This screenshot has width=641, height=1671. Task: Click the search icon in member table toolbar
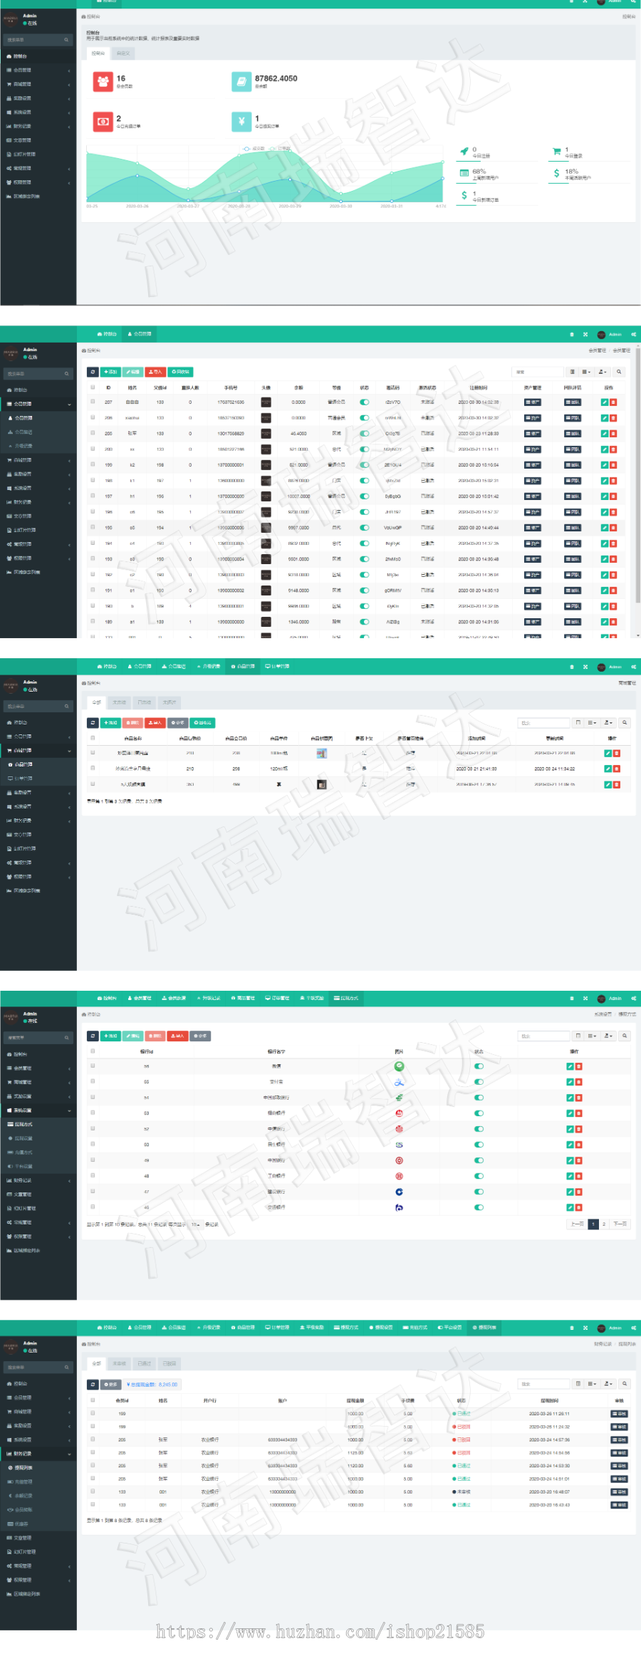[619, 372]
